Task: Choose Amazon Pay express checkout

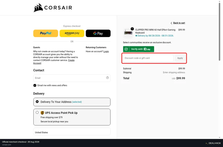Action: 72,33
